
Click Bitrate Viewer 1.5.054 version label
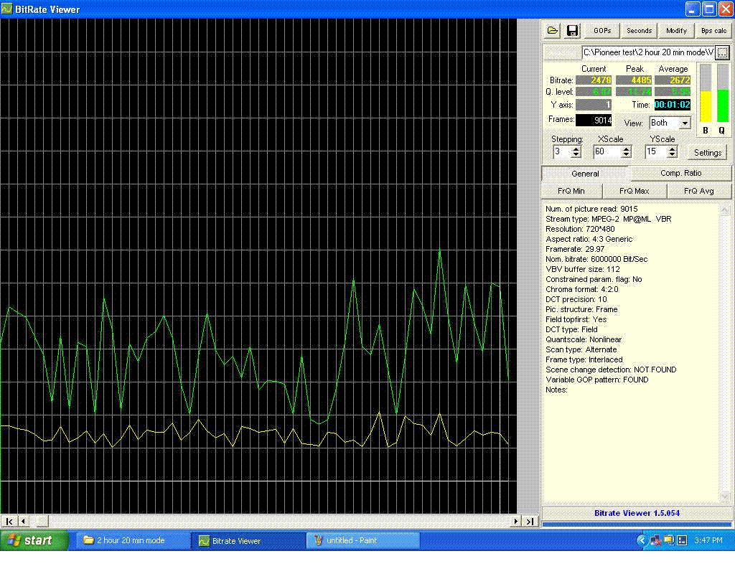(x=637, y=513)
